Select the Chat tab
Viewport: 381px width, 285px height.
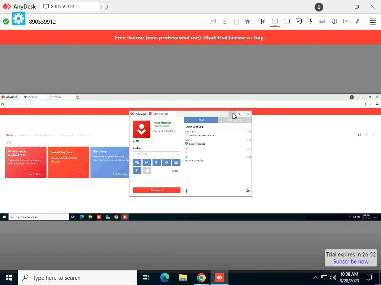pyautogui.click(x=201, y=120)
